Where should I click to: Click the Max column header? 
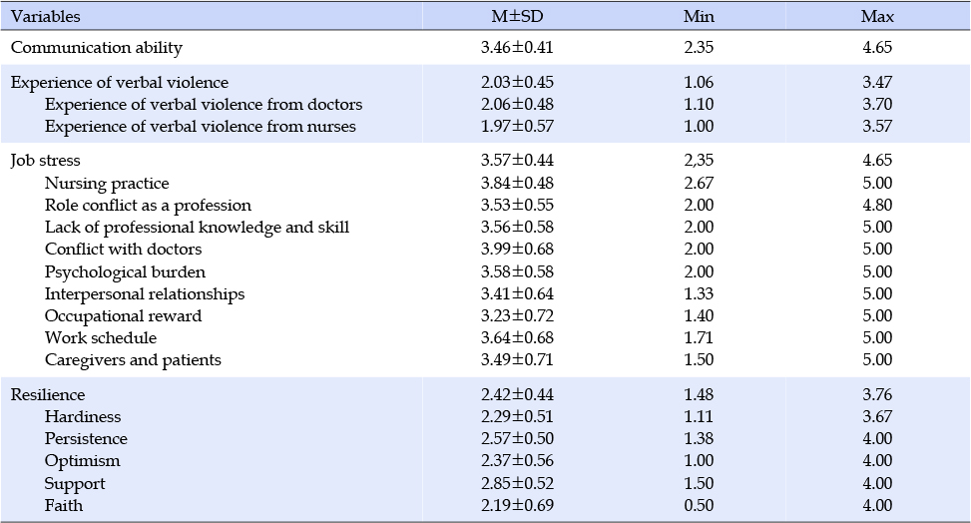[x=877, y=16]
